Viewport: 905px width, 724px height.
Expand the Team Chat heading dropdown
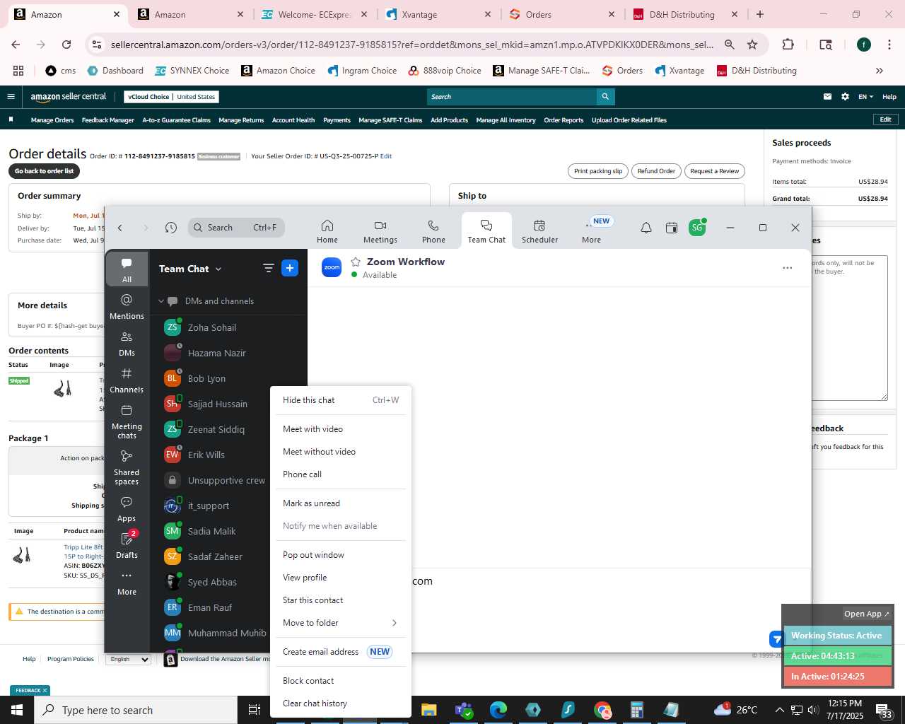click(218, 269)
